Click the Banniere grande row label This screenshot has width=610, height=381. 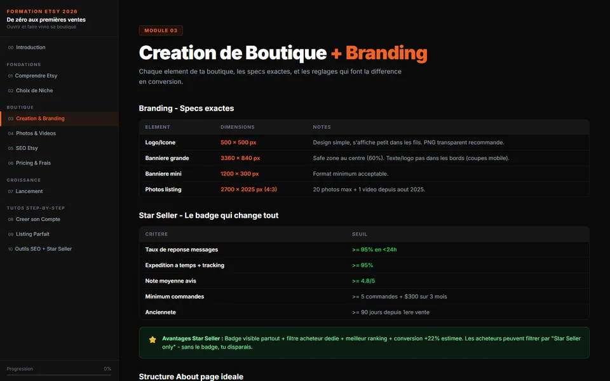pos(167,158)
